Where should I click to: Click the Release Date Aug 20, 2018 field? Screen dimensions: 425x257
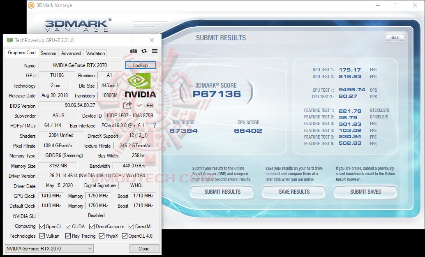pos(55,95)
